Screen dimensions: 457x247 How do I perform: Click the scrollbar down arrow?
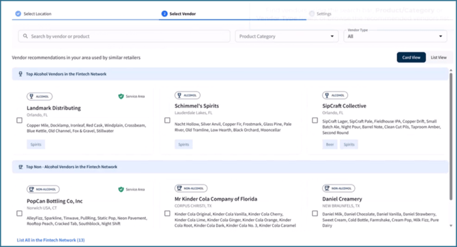(x=451, y=225)
